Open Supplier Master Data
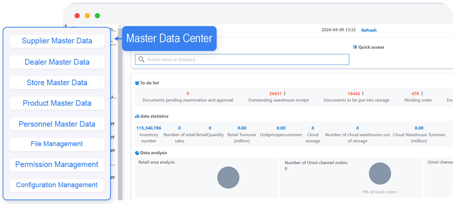 tap(57, 41)
